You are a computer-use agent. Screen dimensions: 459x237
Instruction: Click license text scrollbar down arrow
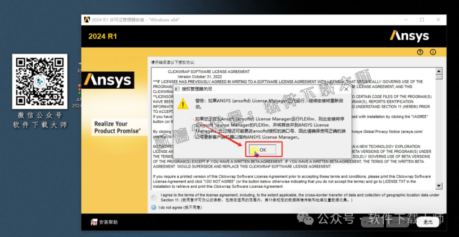point(439,185)
